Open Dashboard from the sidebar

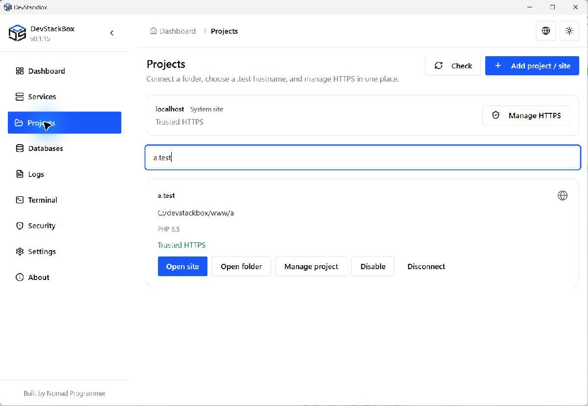pyautogui.click(x=65, y=71)
